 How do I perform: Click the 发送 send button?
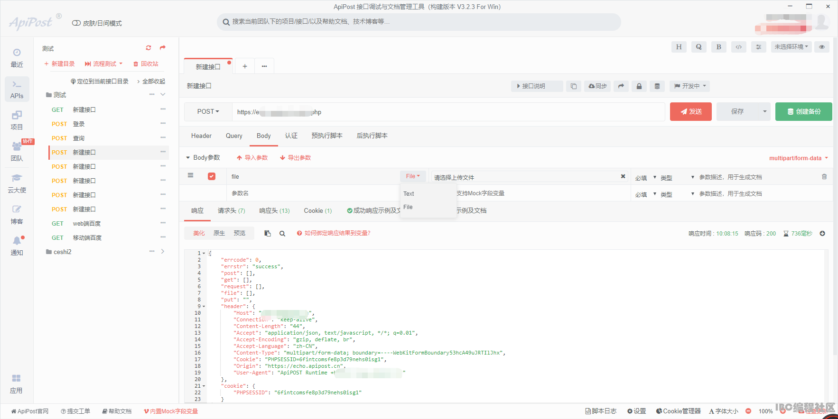coord(690,112)
